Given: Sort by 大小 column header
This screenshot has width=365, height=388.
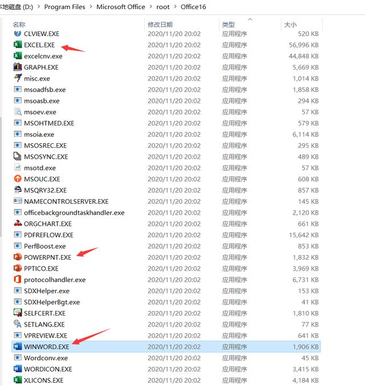Looking at the screenshot, I should click(x=290, y=25).
